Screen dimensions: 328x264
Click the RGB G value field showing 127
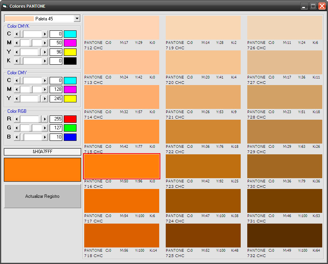pos(56,128)
